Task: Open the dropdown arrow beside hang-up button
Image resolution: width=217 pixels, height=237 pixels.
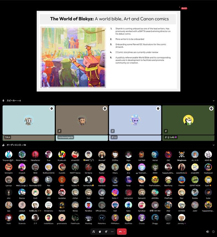Action: (x=125, y=231)
